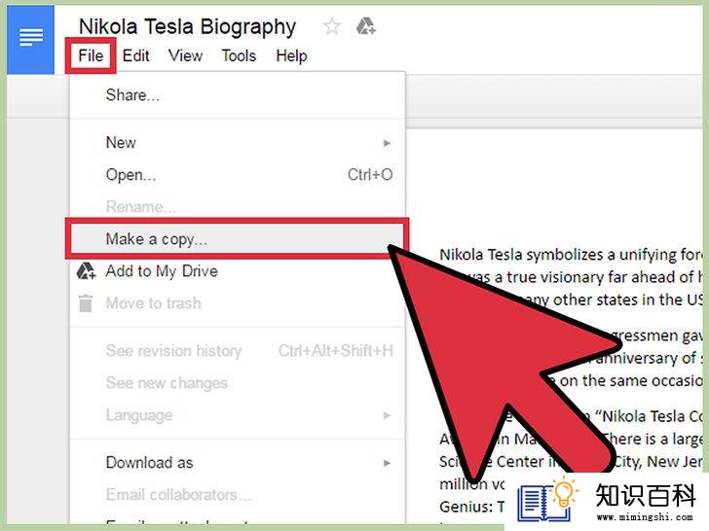This screenshot has width=709, height=531.
Task: Choose Open... in the File menu
Action: pyautogui.click(x=238, y=175)
